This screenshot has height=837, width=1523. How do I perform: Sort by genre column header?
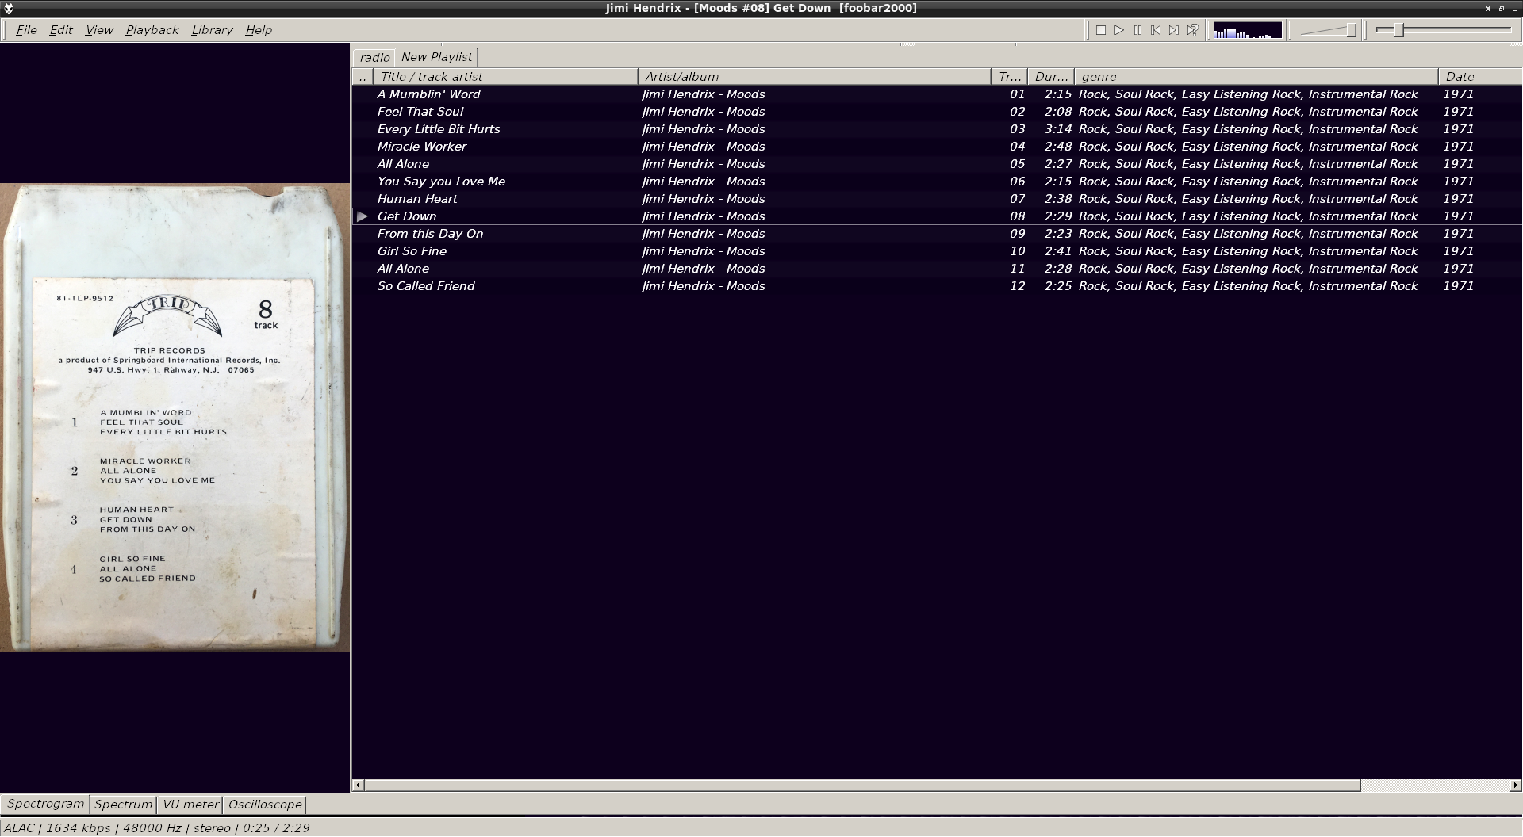pyautogui.click(x=1256, y=77)
